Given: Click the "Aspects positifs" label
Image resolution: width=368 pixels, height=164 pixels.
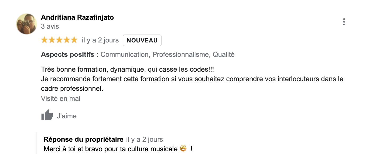Looking at the screenshot, I should pyautogui.click(x=69, y=55).
